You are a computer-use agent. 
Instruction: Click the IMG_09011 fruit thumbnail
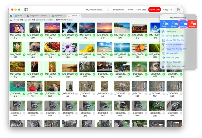[52, 47]
